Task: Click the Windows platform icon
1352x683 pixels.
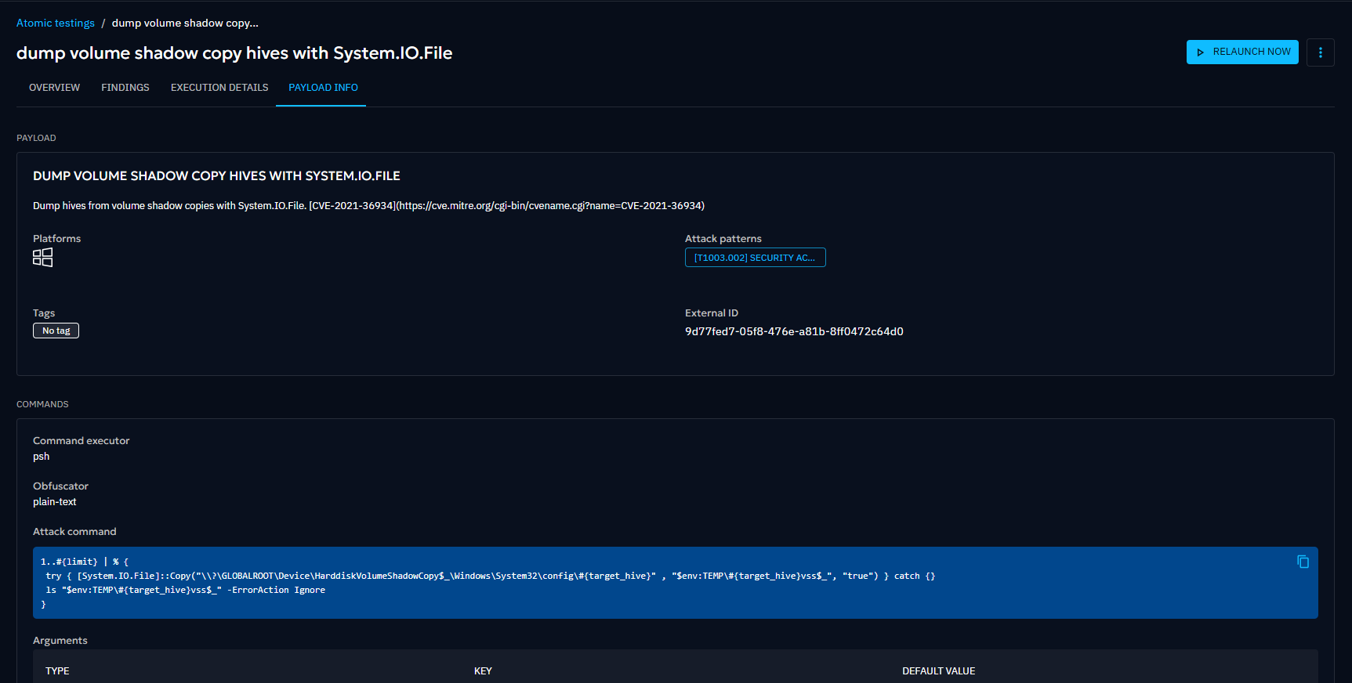Action: pyautogui.click(x=42, y=258)
